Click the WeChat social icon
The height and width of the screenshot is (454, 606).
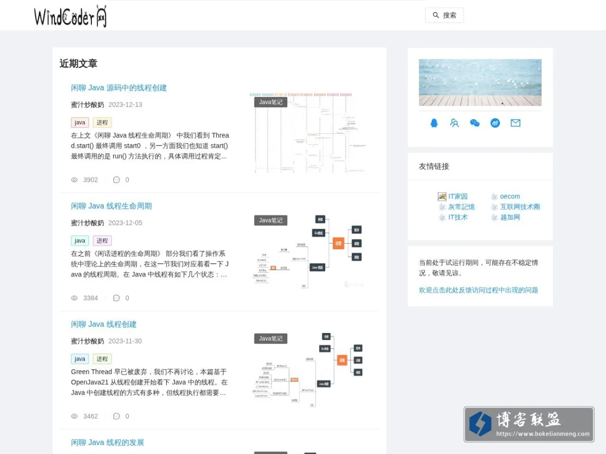coord(475,123)
